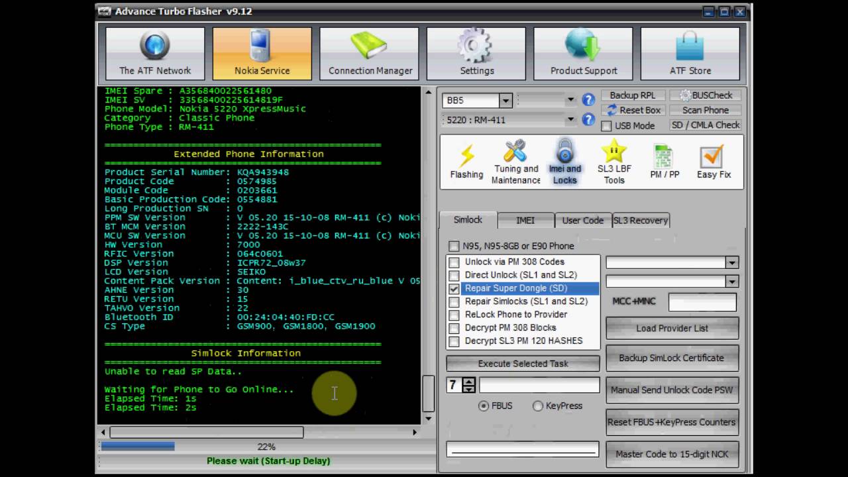Click the Backup RPL button
The width and height of the screenshot is (848, 477).
tap(633, 95)
